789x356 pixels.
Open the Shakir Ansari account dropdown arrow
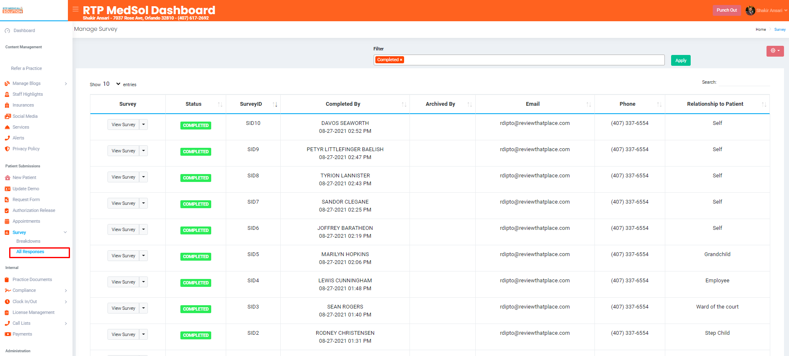coord(786,10)
